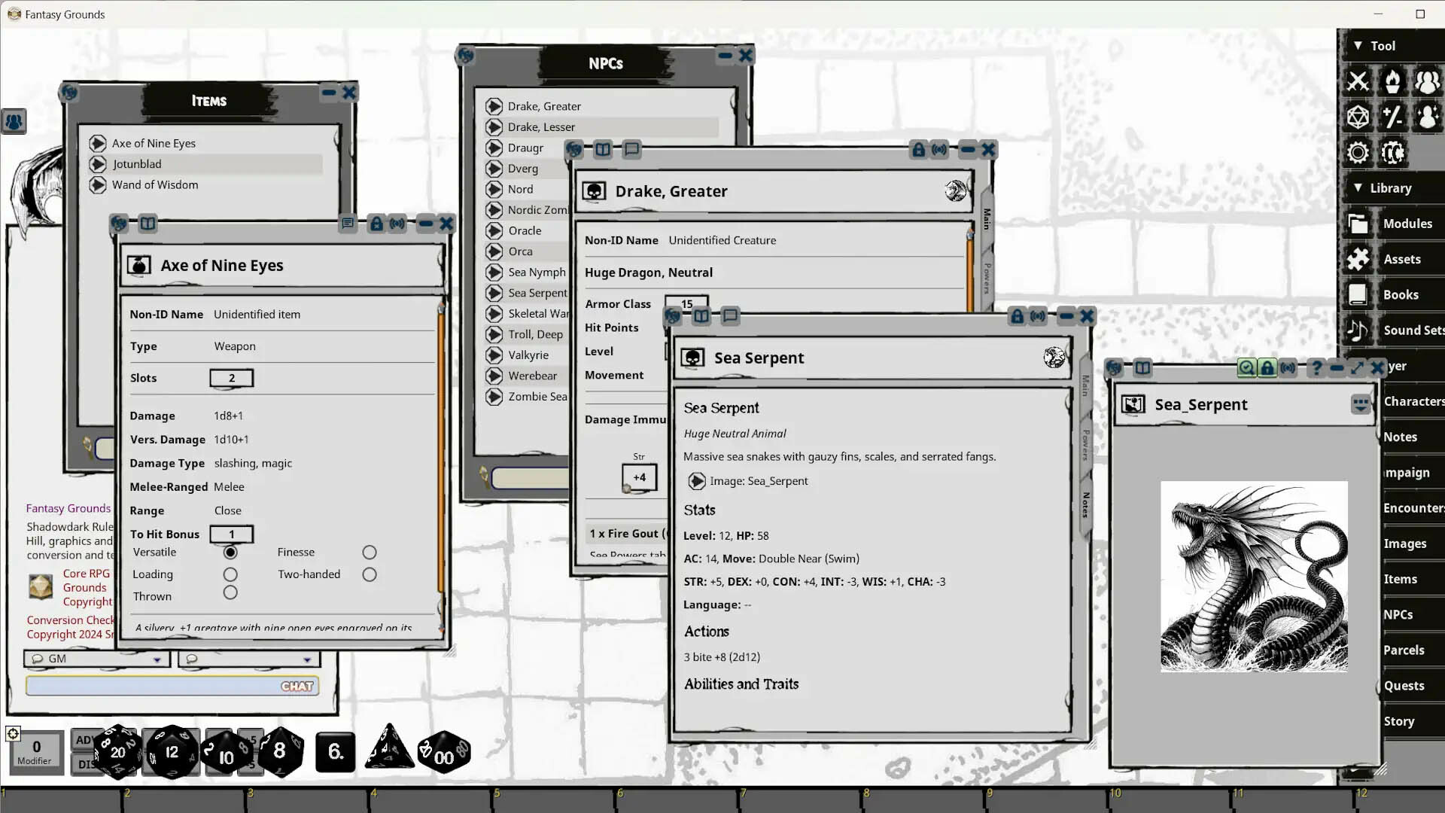1445x813 pixels.
Task: Enable the Thrown property
Action: pos(230,592)
